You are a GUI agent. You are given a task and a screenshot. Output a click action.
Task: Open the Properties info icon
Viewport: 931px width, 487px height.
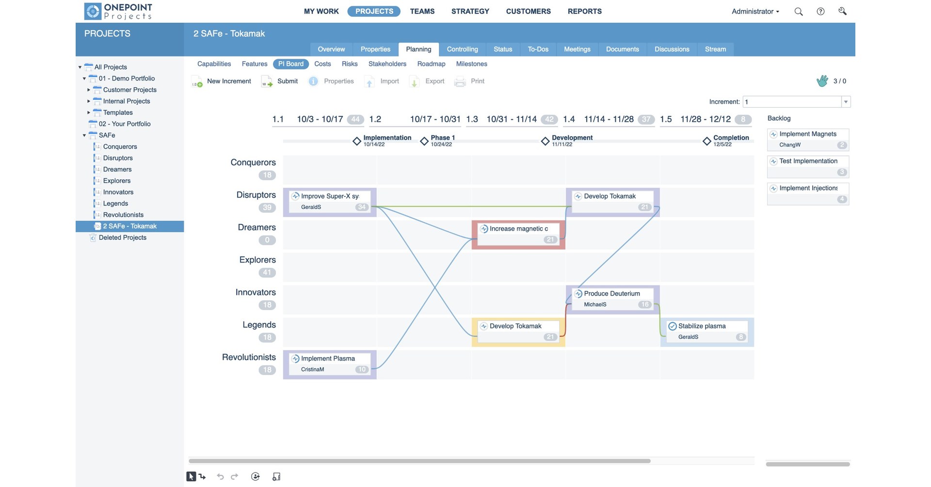click(x=313, y=81)
